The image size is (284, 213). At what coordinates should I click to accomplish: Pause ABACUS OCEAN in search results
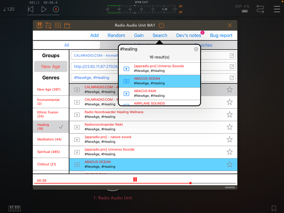click(126, 81)
